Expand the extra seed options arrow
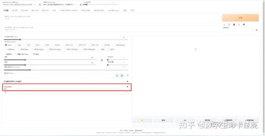Viewport: 265px width, 136px height. (x=128, y=76)
